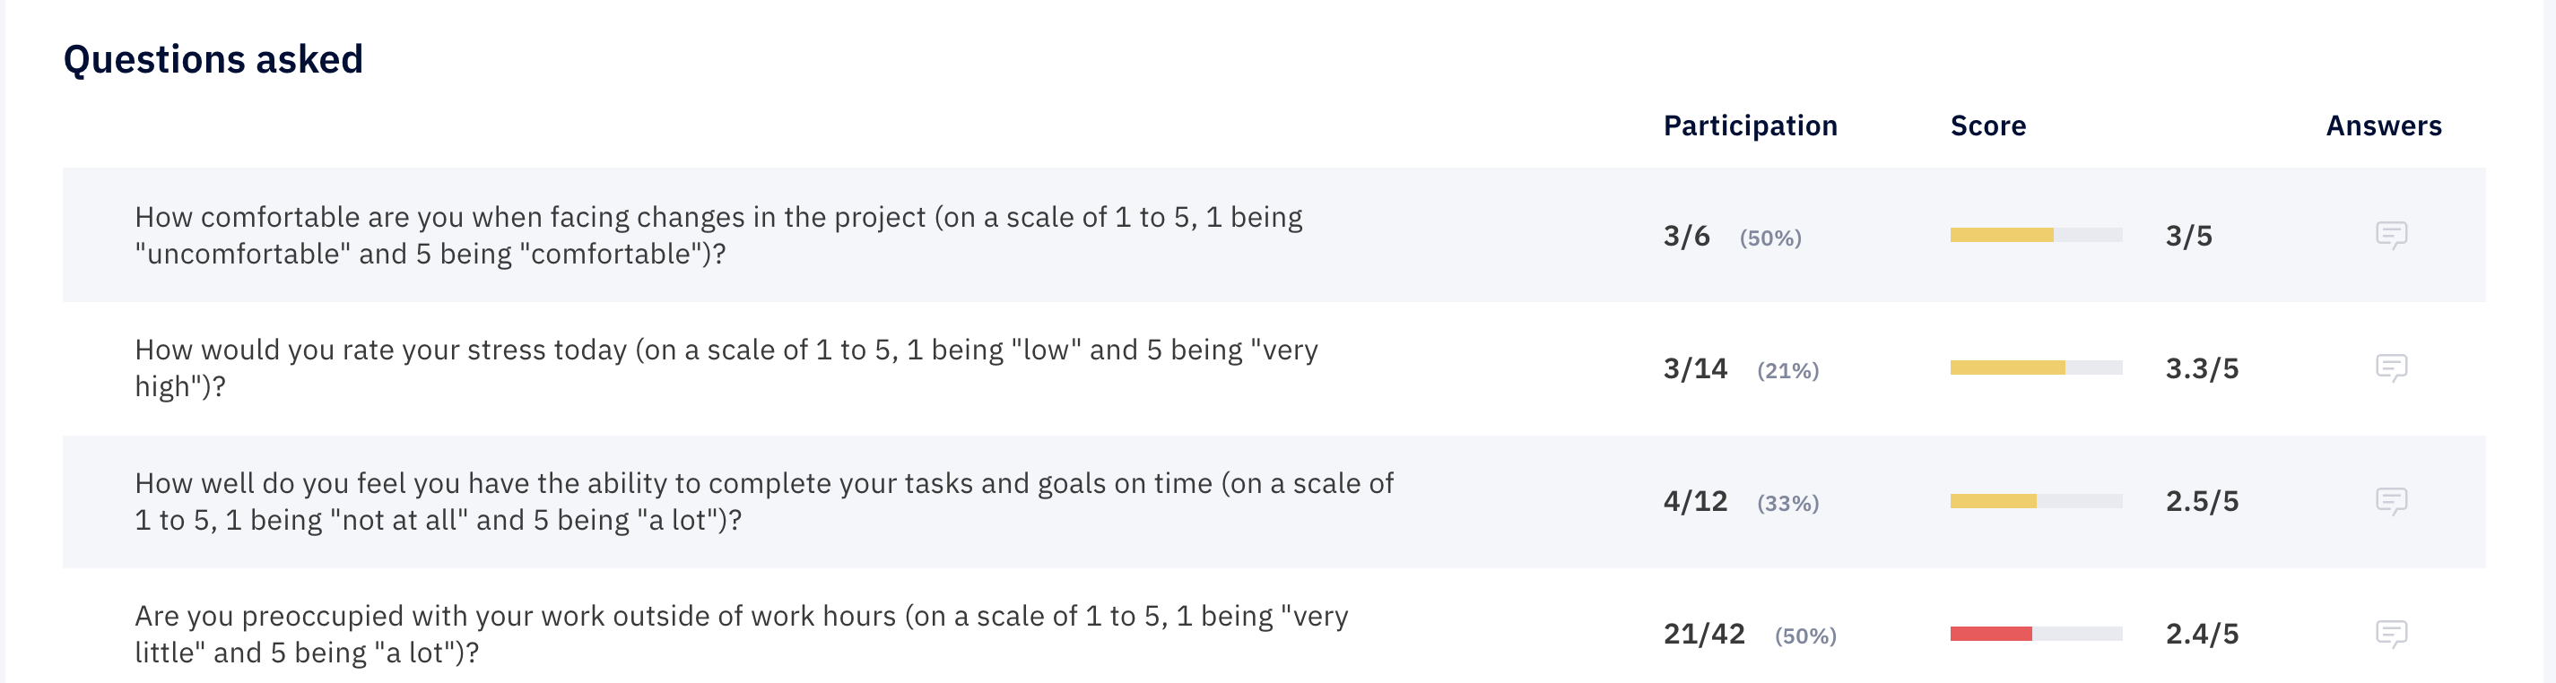View answers for preoccupied-with-work question

click(2391, 634)
